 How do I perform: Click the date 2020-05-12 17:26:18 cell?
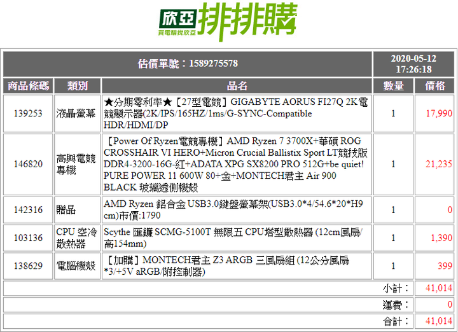click(x=413, y=64)
